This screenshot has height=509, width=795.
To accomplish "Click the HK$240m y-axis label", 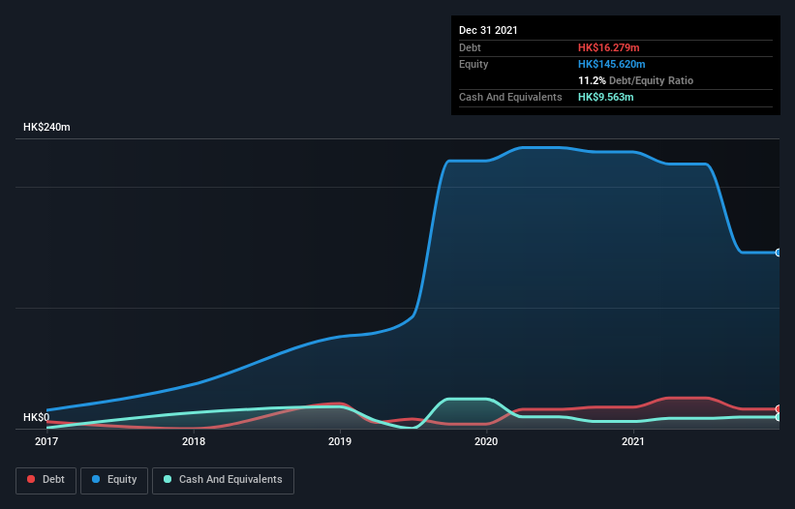I will [x=46, y=127].
